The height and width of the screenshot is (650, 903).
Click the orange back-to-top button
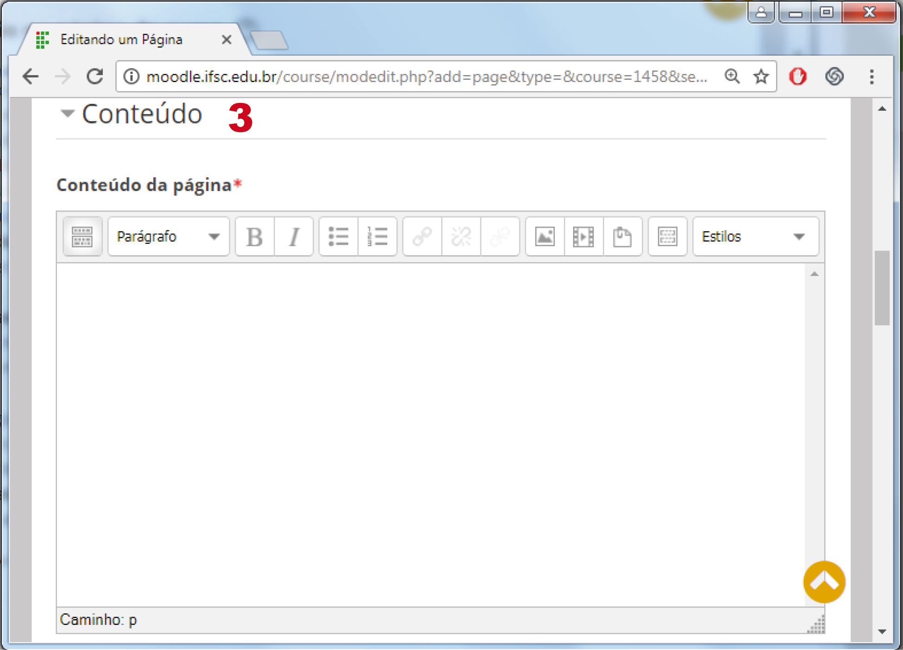pos(824,582)
